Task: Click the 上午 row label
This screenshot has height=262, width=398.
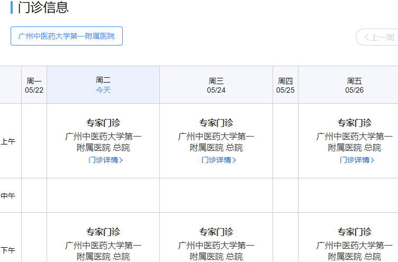Action: click(x=8, y=141)
